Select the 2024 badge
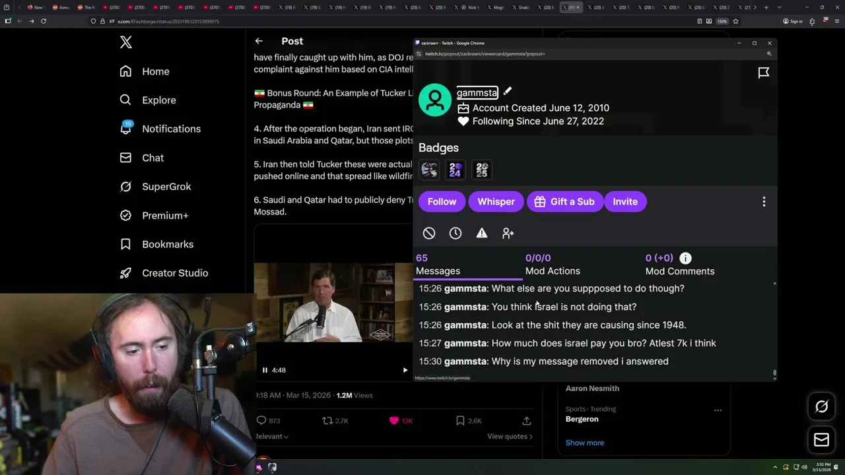Screen dimensions: 845x475 click(455, 170)
